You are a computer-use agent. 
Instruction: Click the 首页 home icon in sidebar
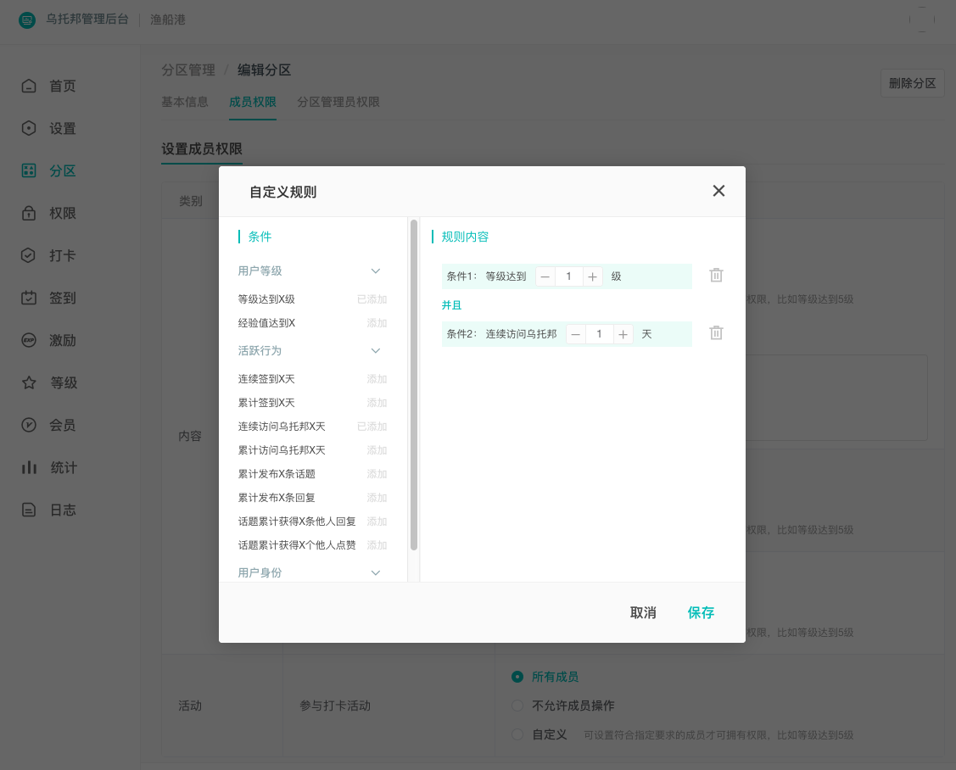pos(29,86)
